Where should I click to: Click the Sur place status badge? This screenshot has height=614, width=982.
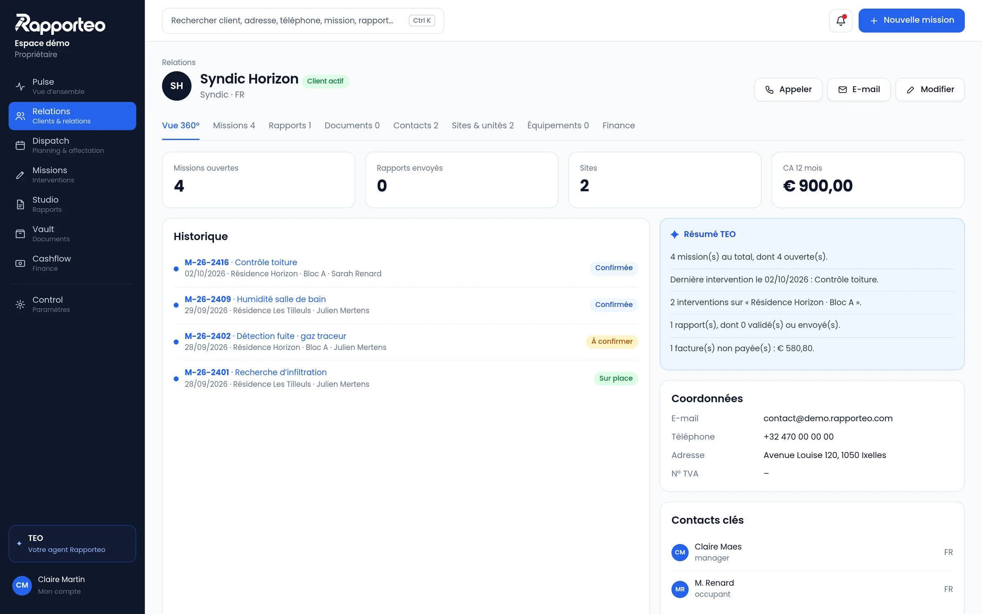click(x=616, y=378)
